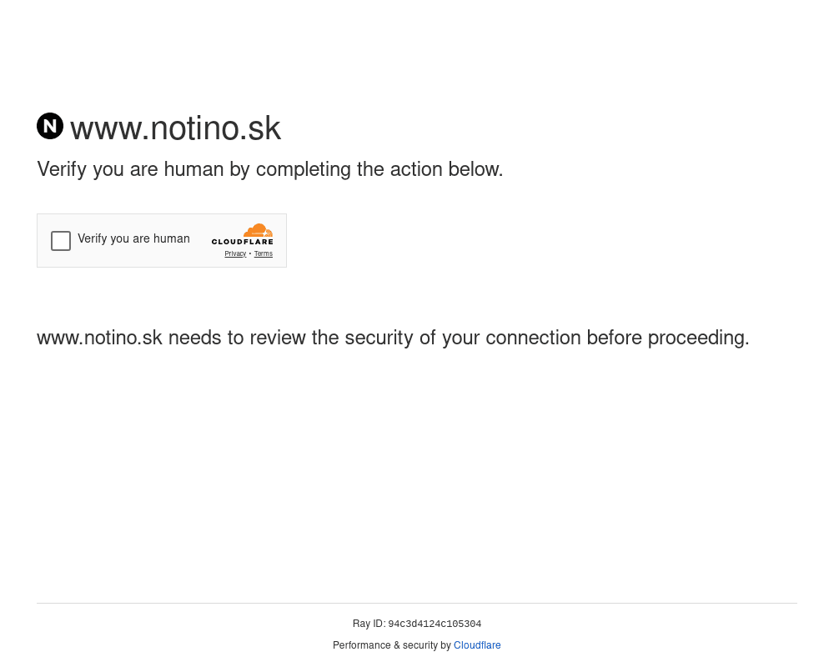Screen dimensions: 834x667
Task: Click the needs to review security paragraph
Action: click(393, 339)
